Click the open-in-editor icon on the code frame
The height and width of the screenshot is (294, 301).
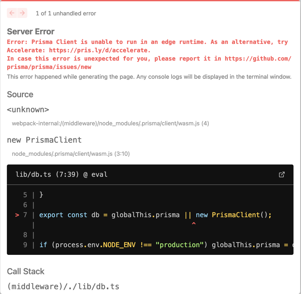(282, 174)
